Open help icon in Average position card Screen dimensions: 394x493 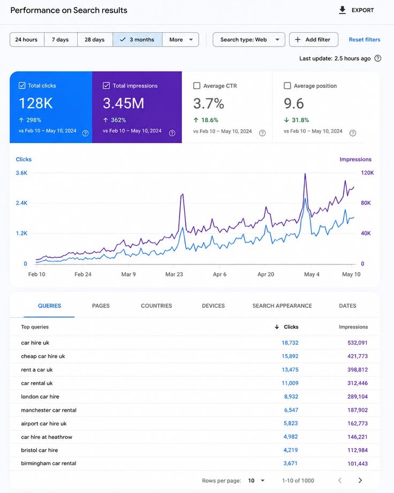click(353, 133)
